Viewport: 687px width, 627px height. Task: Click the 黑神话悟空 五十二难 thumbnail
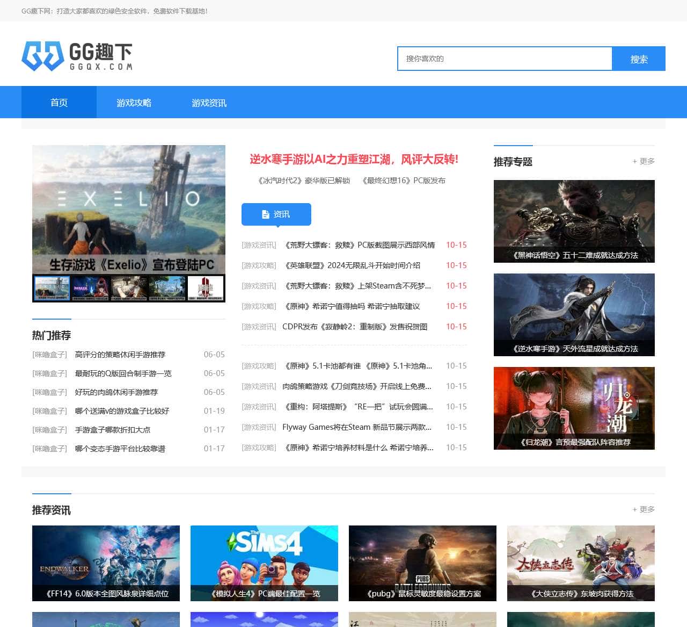click(x=574, y=221)
